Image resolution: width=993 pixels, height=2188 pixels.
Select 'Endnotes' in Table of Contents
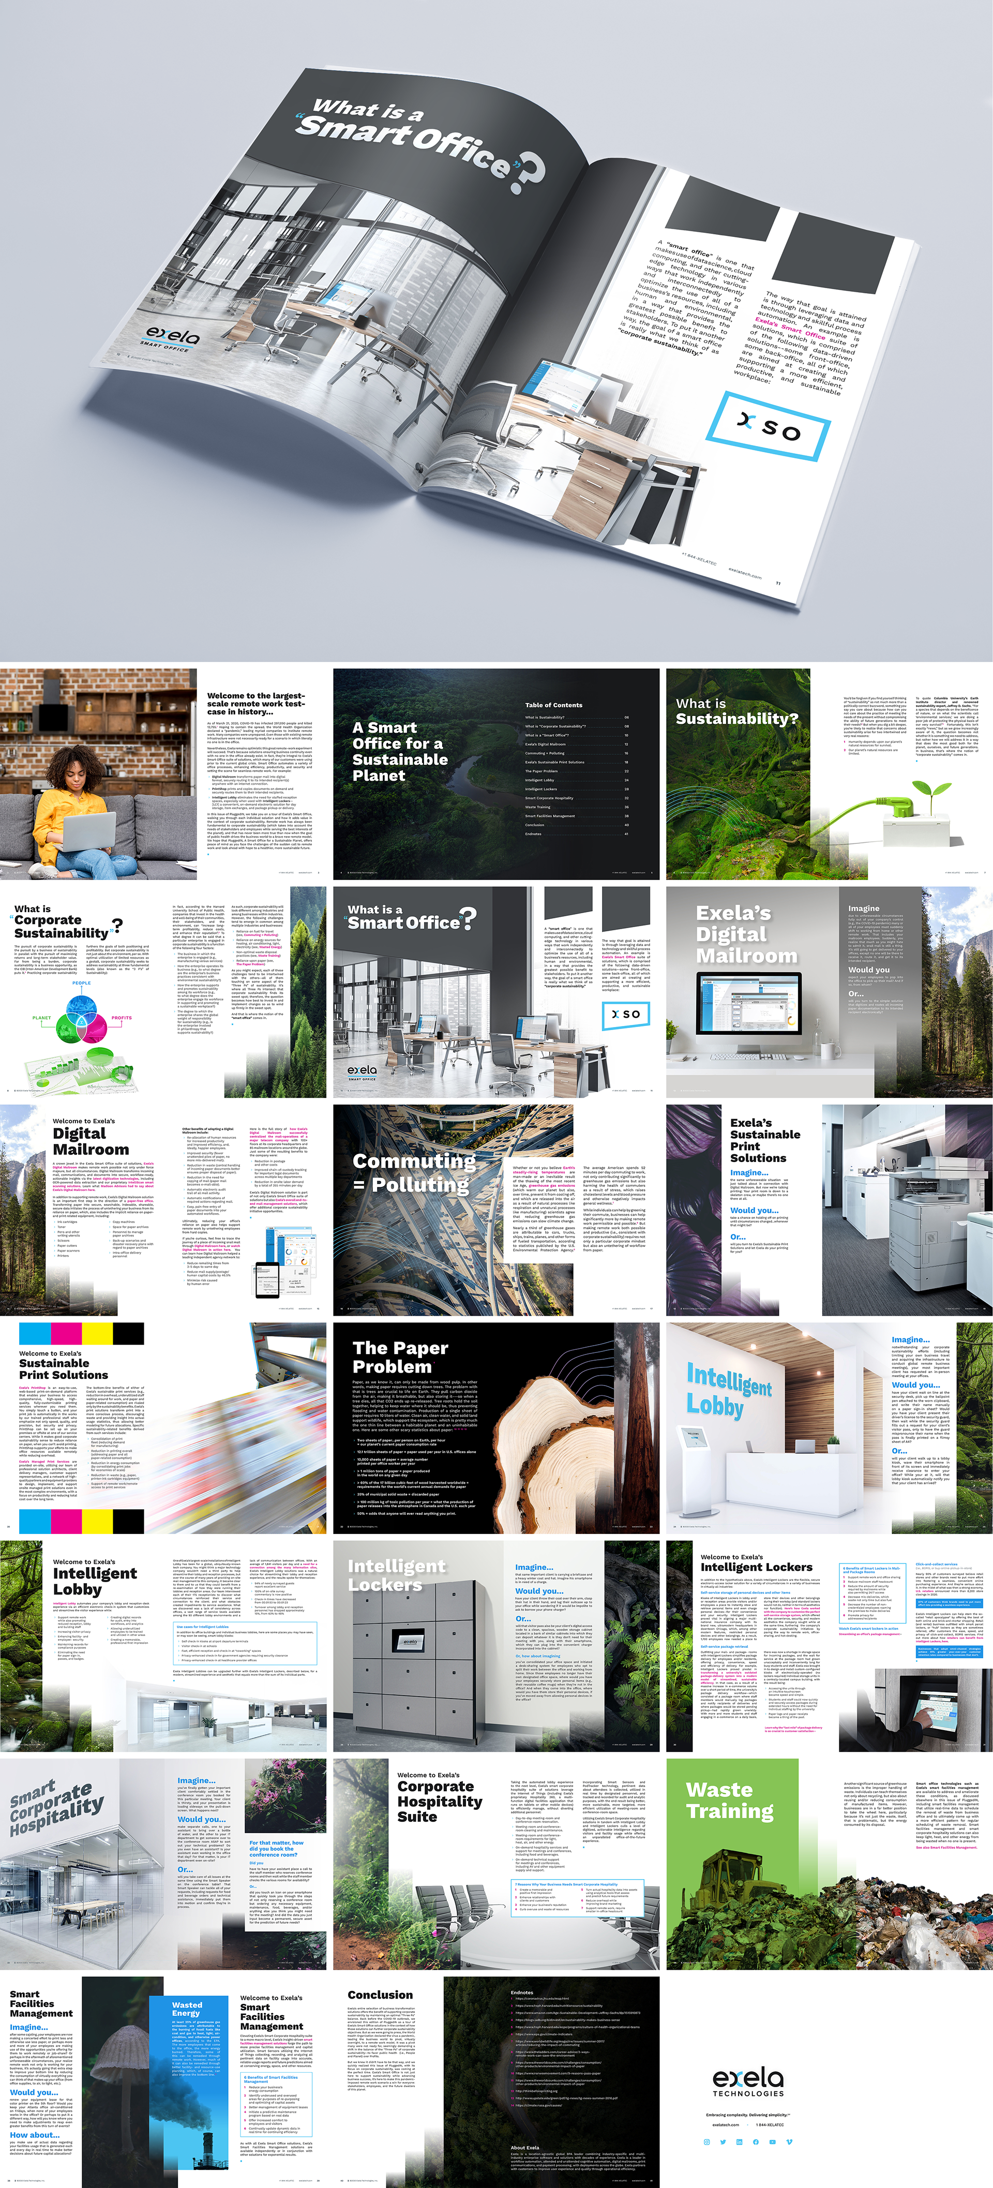coord(533,834)
